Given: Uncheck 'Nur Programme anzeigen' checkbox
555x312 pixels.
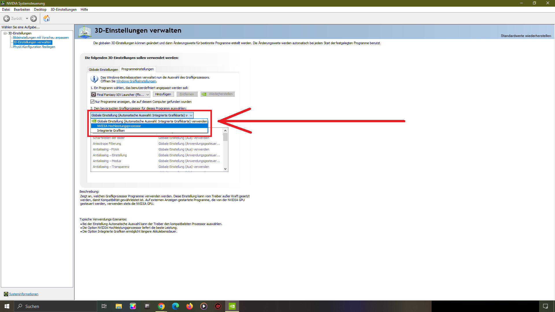Looking at the screenshot, I should coord(92,102).
